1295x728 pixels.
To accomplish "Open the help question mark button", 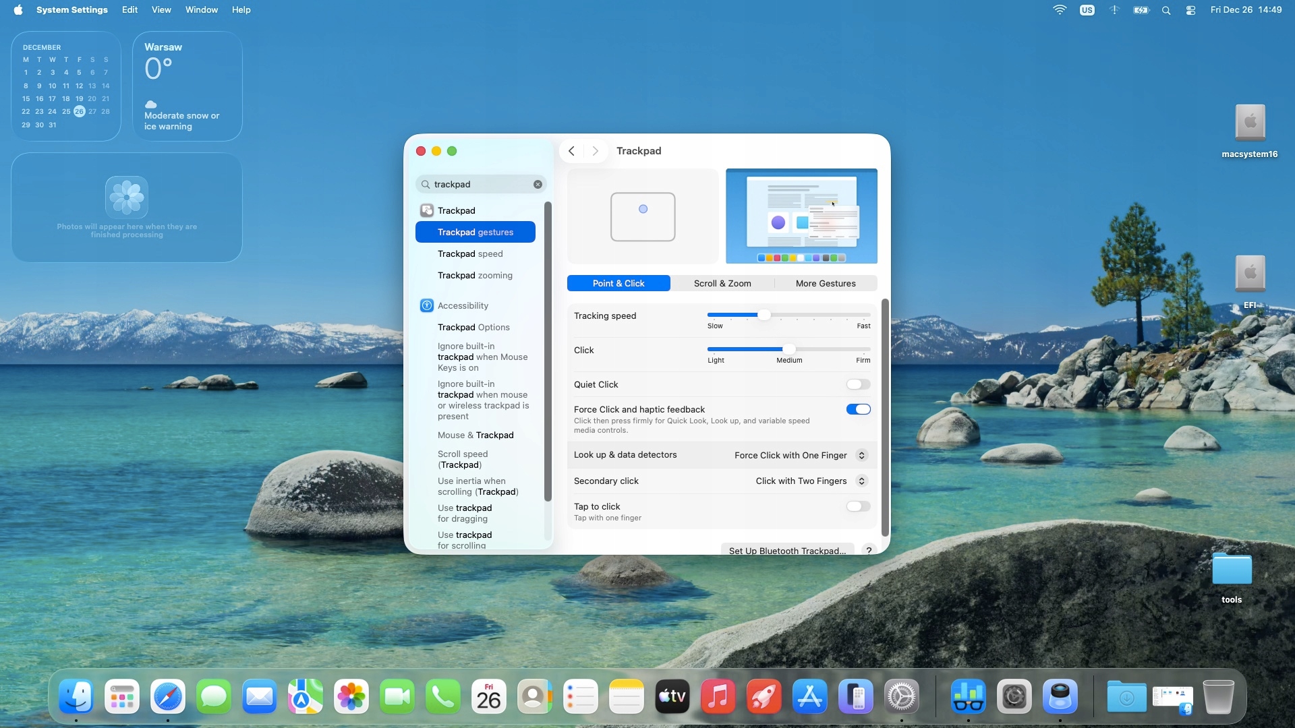I will [869, 550].
